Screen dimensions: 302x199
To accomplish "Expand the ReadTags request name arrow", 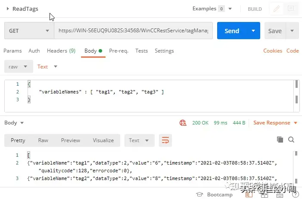I will (x=8, y=9).
